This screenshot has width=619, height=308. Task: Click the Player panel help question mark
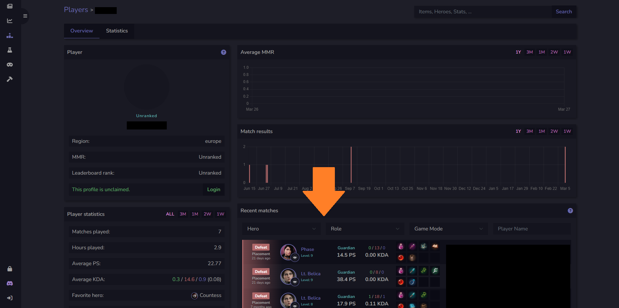pyautogui.click(x=223, y=52)
